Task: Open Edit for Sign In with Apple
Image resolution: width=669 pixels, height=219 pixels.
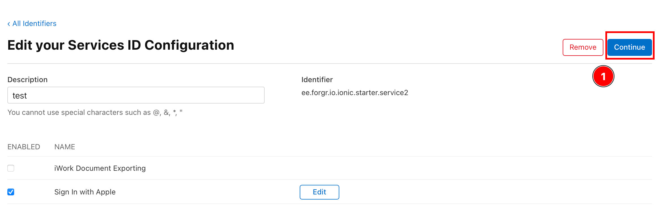Action: point(319,192)
